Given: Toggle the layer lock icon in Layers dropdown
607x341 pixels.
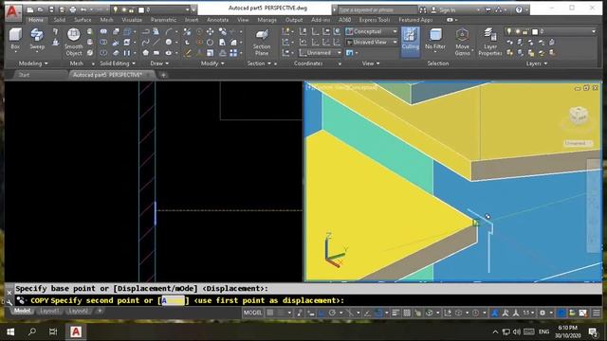Looking at the screenshot, I should [x=524, y=31].
